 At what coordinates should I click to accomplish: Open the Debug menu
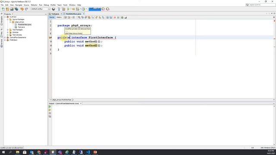click(46, 5)
